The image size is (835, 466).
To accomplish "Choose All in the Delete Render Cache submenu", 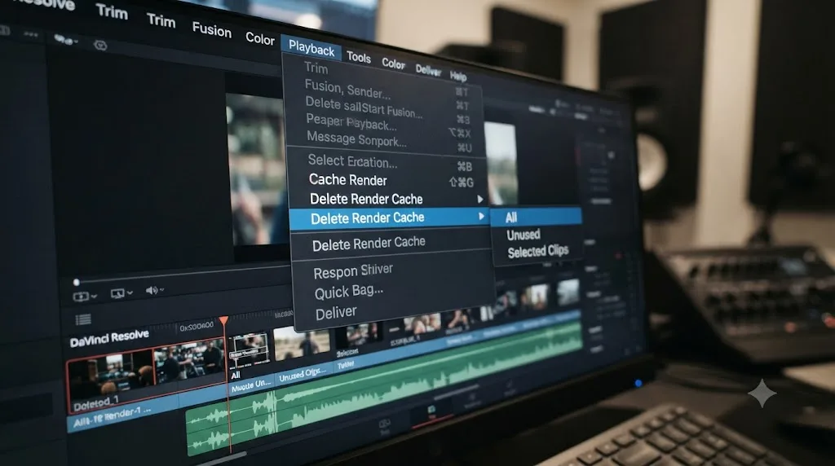I will point(537,217).
